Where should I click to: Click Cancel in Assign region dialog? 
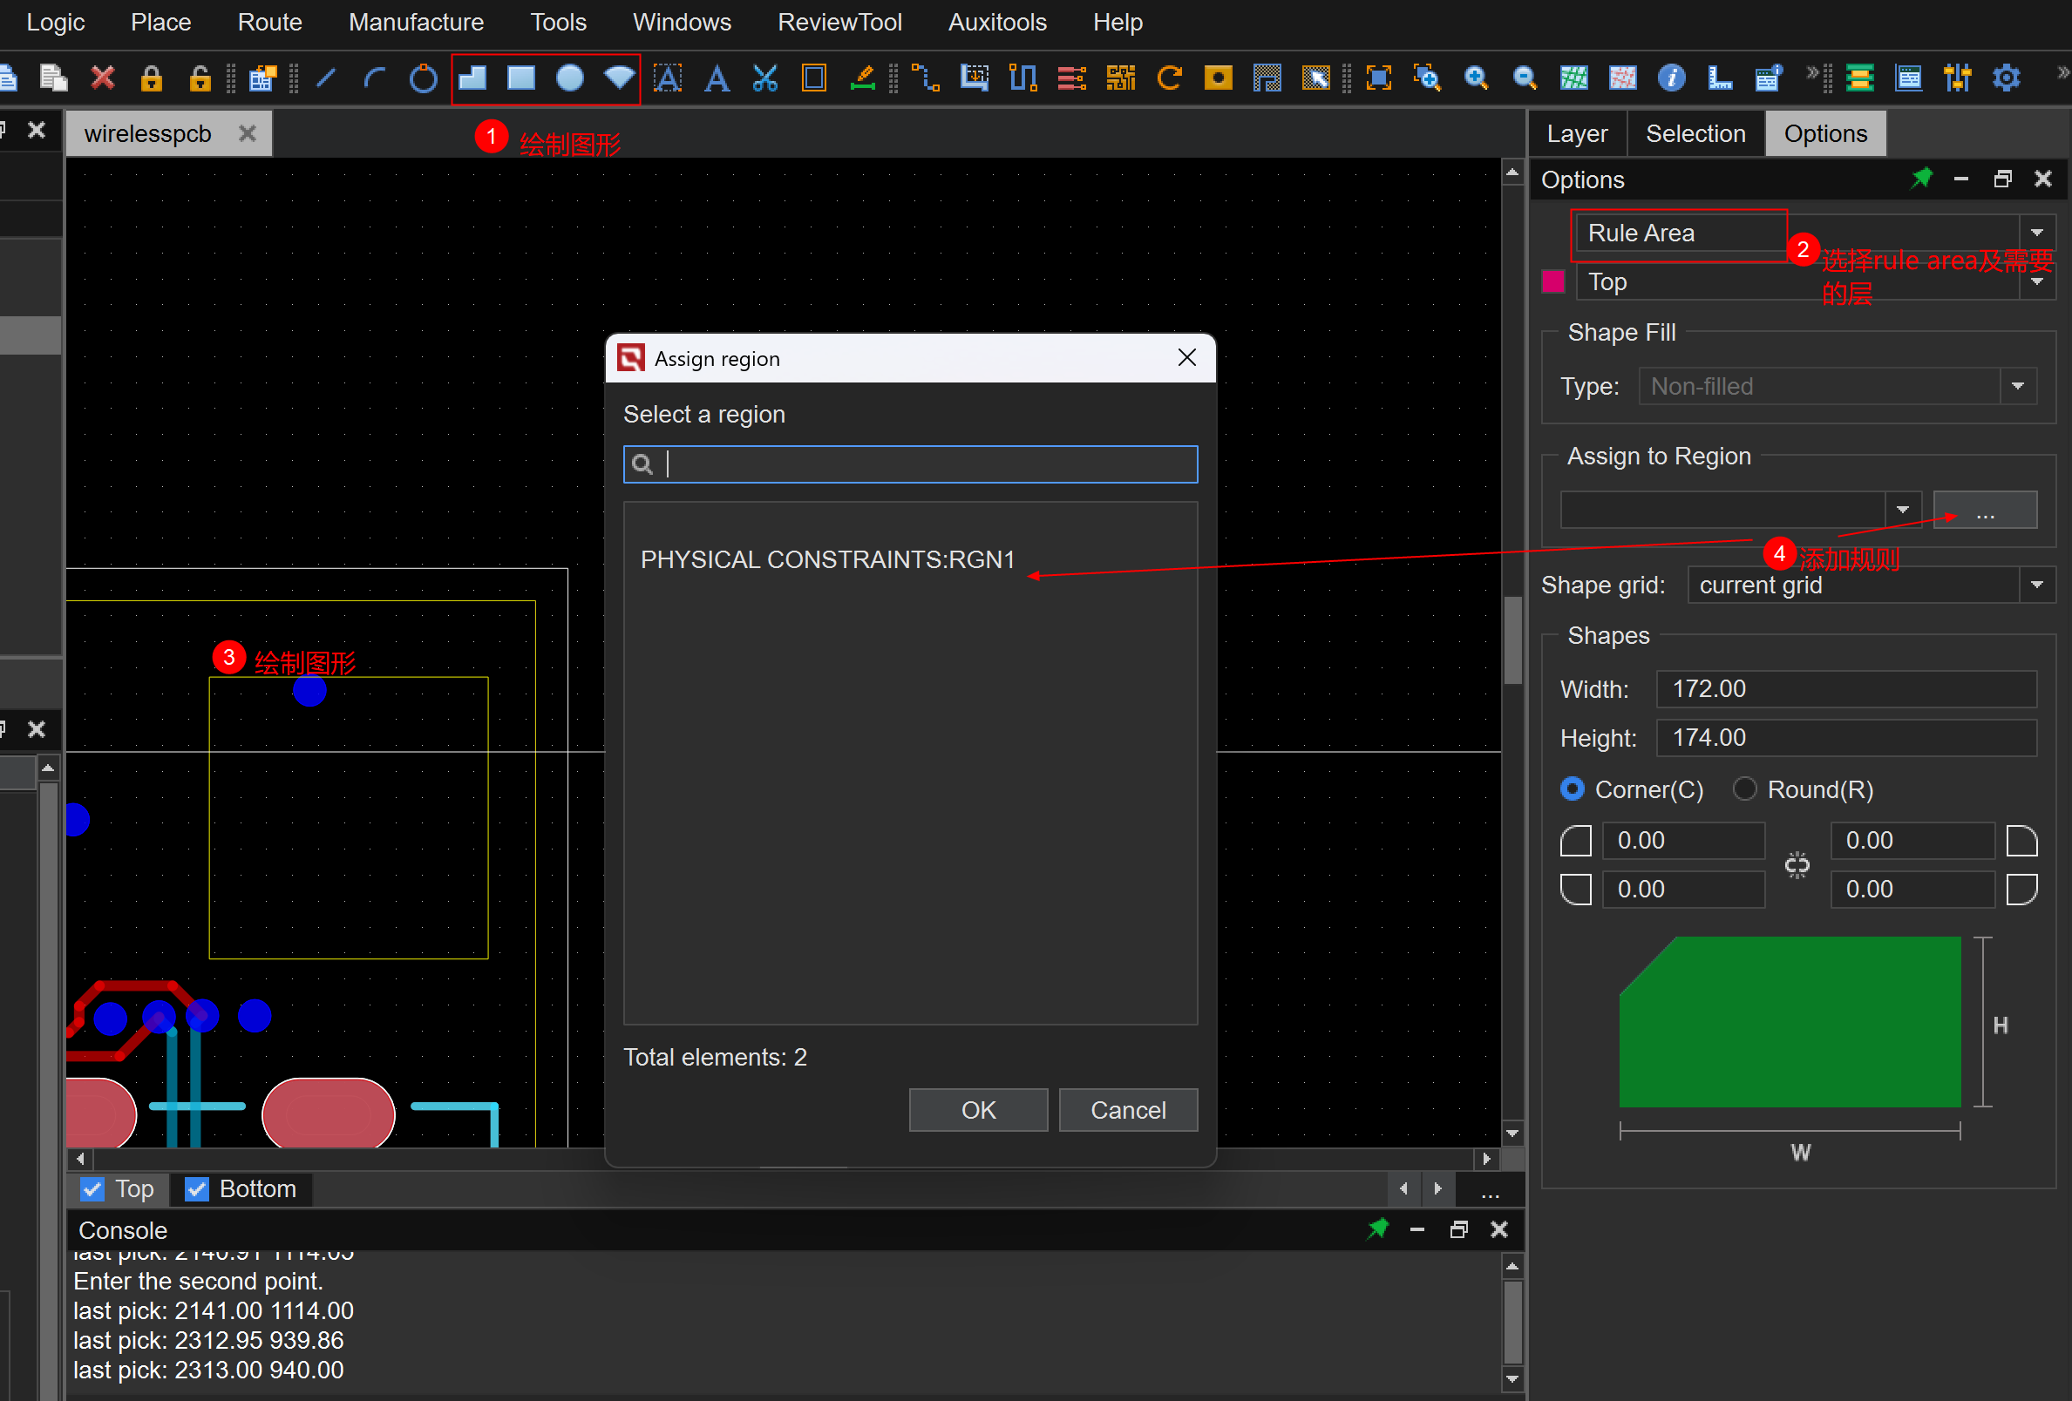1128,1111
